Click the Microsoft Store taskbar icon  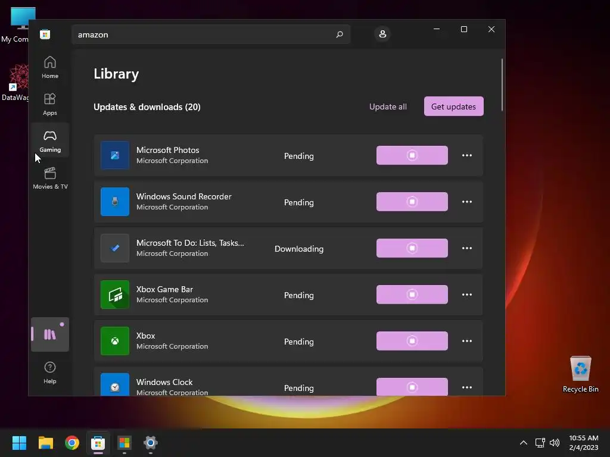point(98,443)
